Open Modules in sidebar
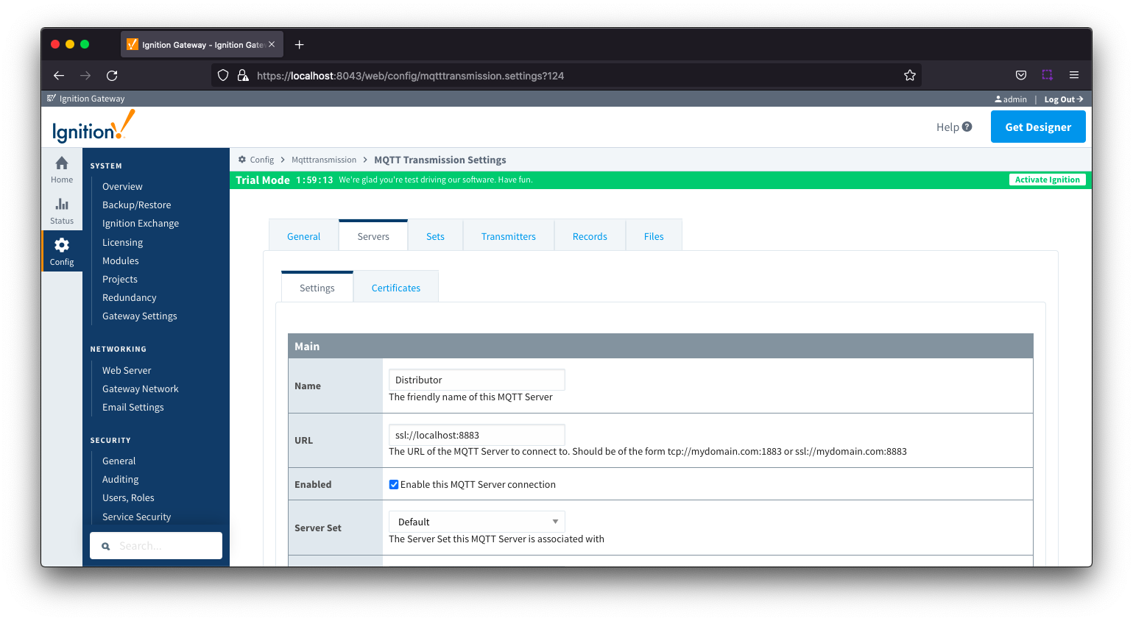 [121, 260]
